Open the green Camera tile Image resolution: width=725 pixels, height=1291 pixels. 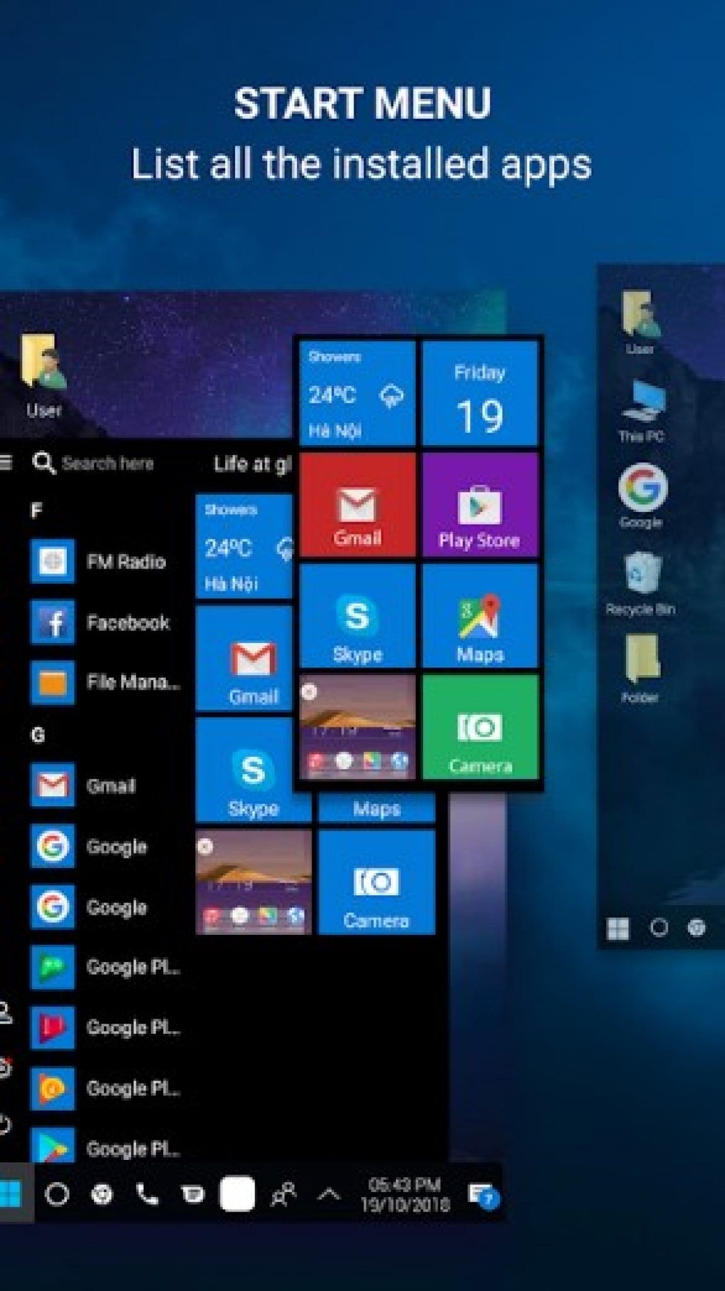pyautogui.click(x=479, y=727)
